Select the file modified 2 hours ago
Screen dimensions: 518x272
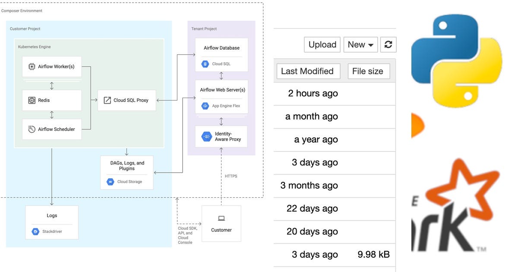[313, 93]
